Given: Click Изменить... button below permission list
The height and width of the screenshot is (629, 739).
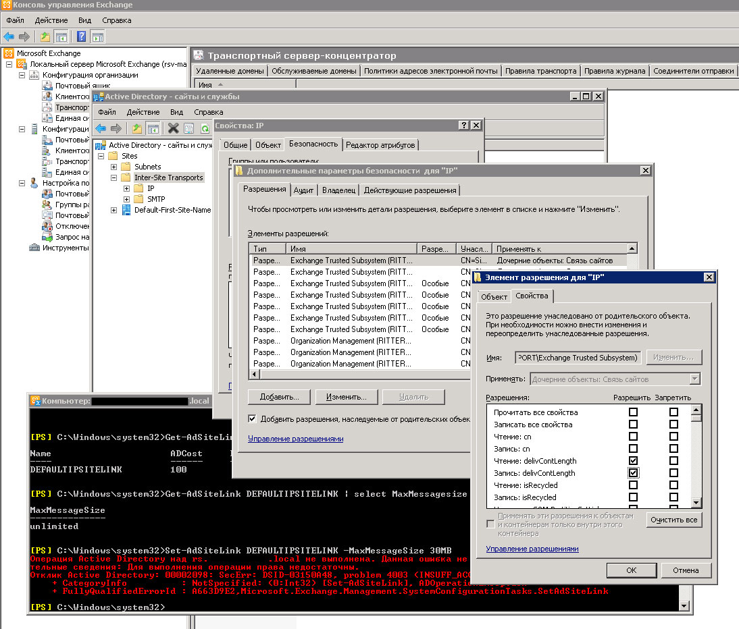Looking at the screenshot, I should [x=347, y=397].
